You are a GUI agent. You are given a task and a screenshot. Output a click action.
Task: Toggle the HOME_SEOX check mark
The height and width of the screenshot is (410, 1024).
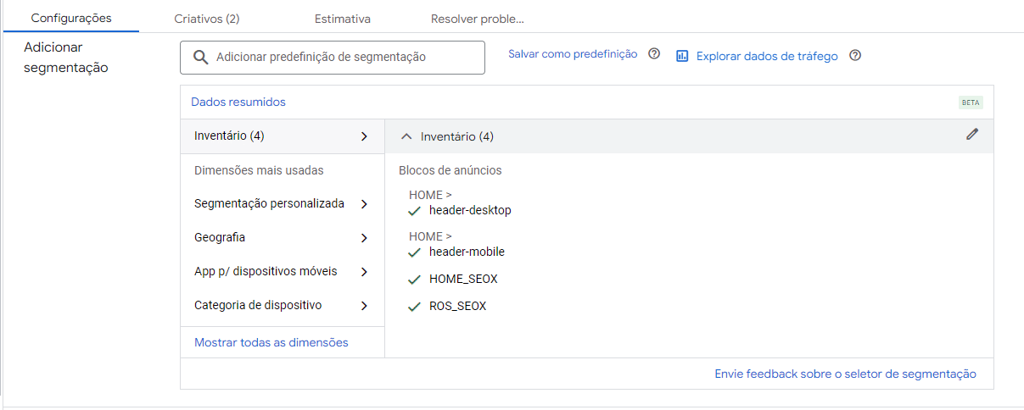415,280
